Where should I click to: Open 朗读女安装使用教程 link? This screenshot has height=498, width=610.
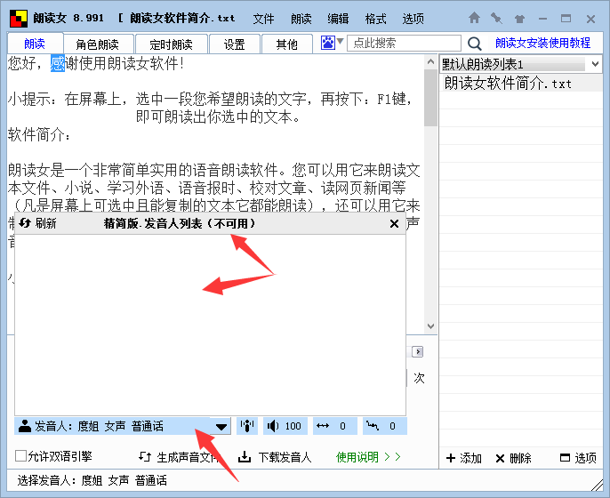pyautogui.click(x=542, y=43)
